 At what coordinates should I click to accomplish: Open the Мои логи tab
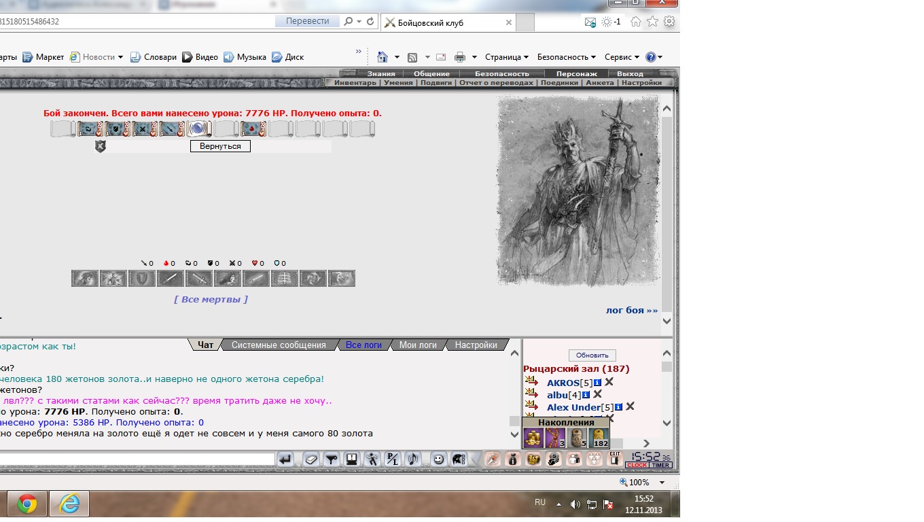pos(418,345)
